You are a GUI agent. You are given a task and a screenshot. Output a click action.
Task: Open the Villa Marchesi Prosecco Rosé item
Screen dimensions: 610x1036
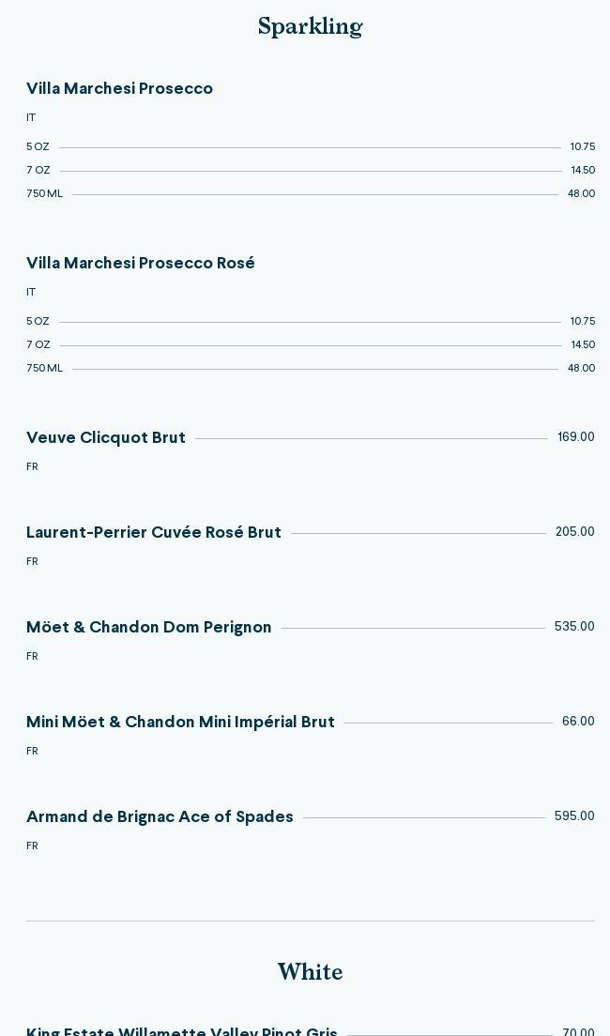pyautogui.click(x=141, y=264)
